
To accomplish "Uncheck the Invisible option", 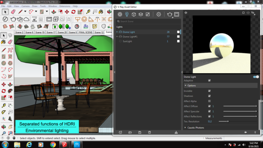I will pos(209,91).
